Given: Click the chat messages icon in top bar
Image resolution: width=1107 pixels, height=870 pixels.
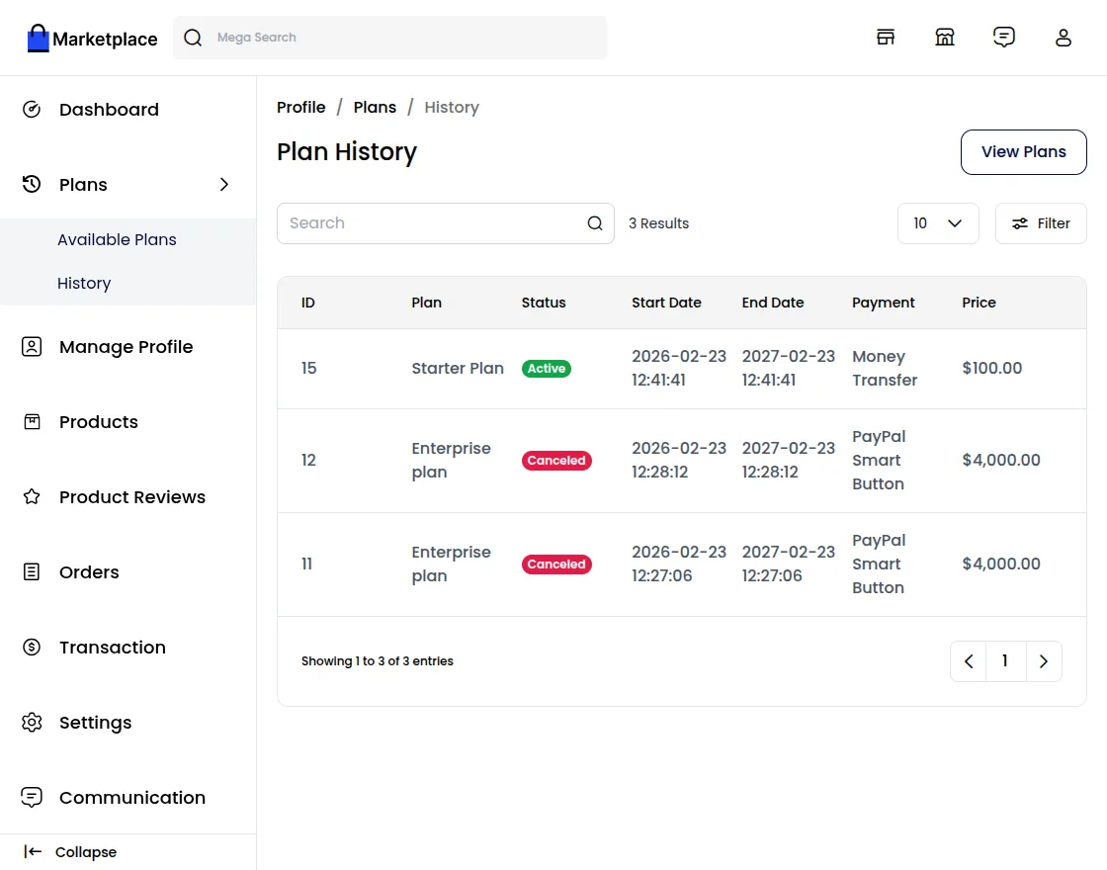Looking at the screenshot, I should click(1004, 37).
